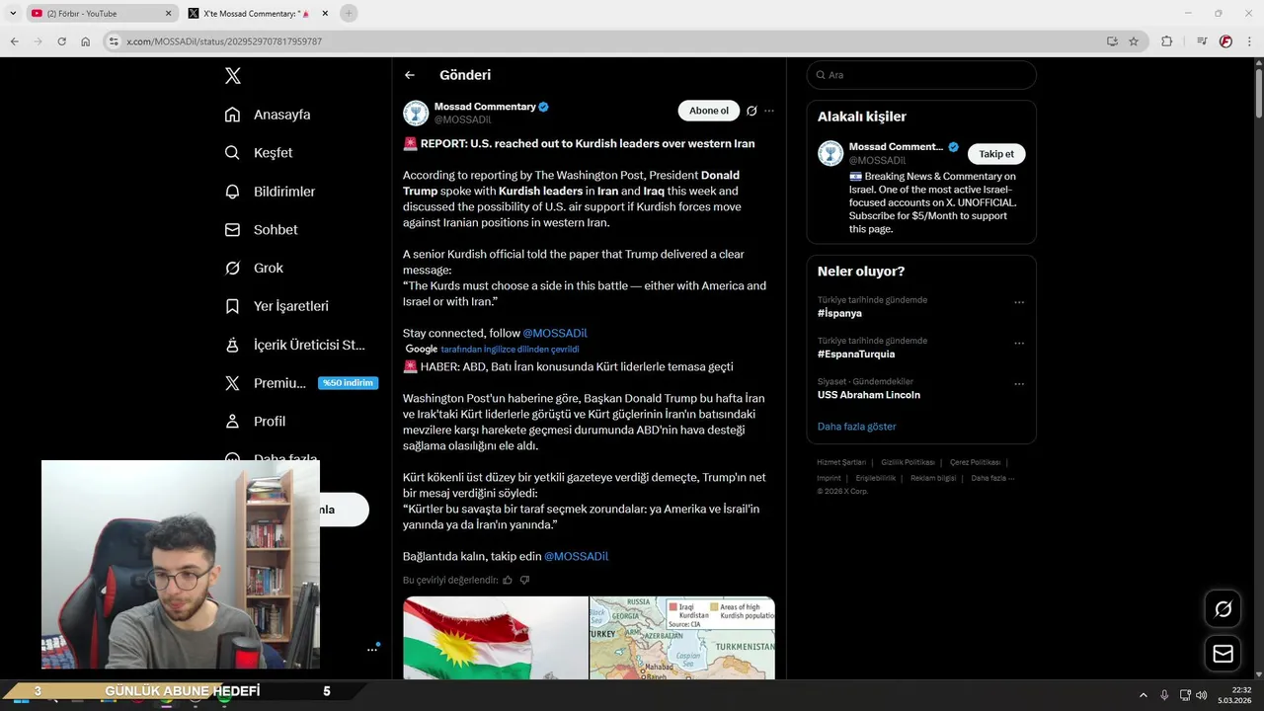Open the Chrome profile avatar

click(x=1225, y=41)
